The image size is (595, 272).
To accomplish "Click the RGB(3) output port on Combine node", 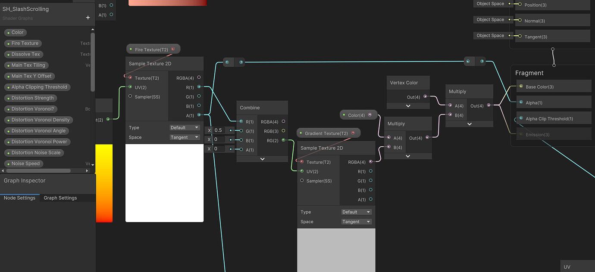I will 283,131.
